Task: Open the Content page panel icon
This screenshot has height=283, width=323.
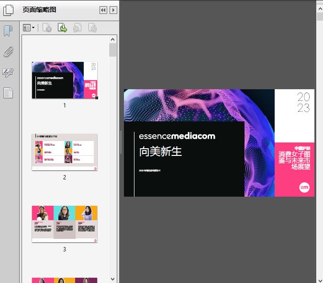Action: (8, 93)
